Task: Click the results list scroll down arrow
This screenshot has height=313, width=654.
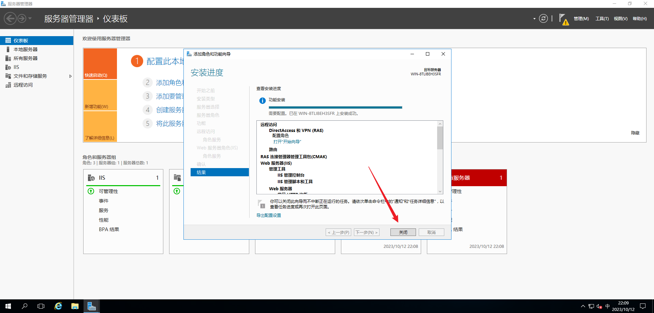Action: pos(440,191)
